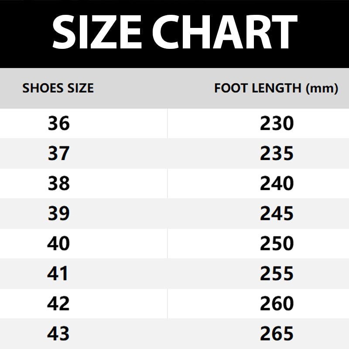The height and width of the screenshot is (349, 349).
Task: Choose the 240 foot length entry
Action: pos(277,184)
